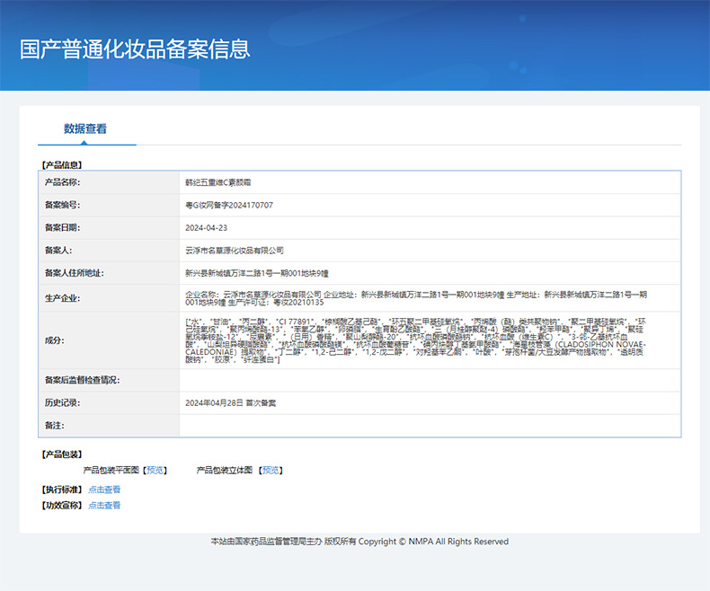This screenshot has width=710, height=591.
Task: Select the 备注 label cell
Action: (109, 426)
